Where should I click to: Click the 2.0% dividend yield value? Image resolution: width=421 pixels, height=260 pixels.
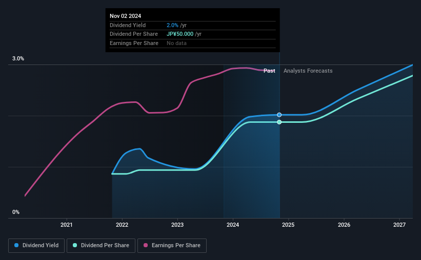(x=172, y=25)
